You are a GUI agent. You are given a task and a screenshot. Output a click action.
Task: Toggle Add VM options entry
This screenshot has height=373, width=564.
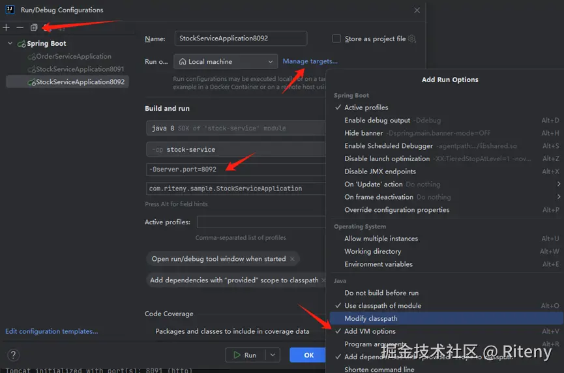370,331
